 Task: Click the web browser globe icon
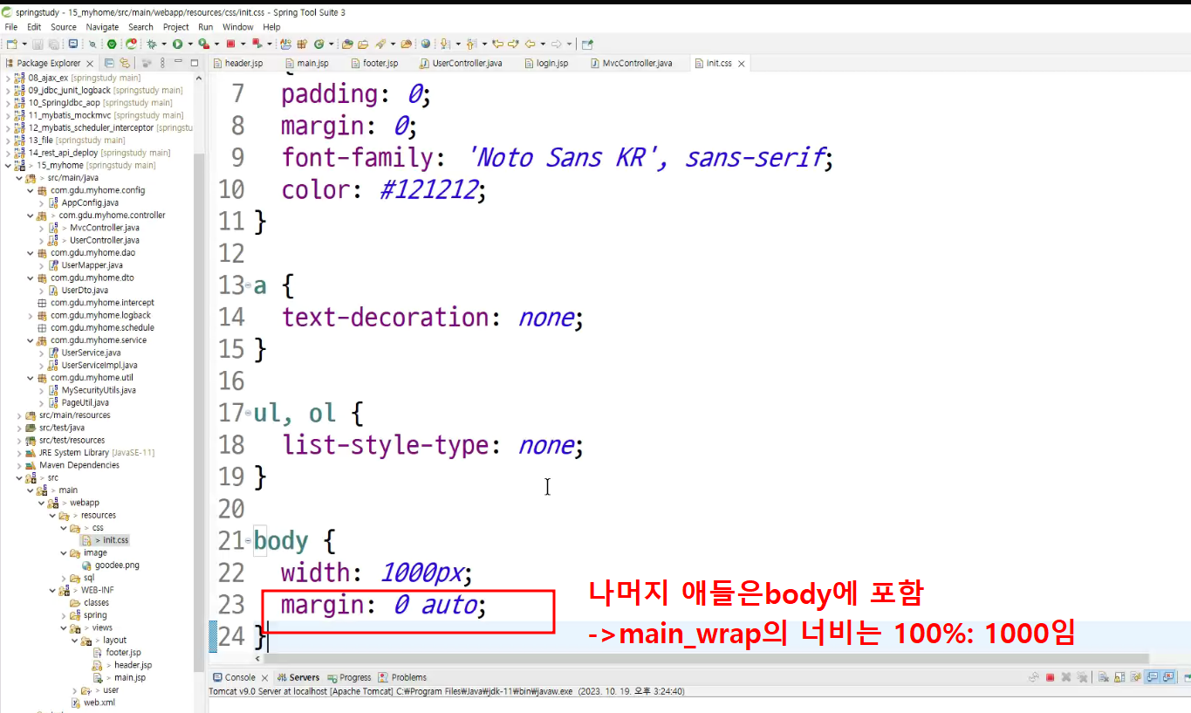[425, 44]
